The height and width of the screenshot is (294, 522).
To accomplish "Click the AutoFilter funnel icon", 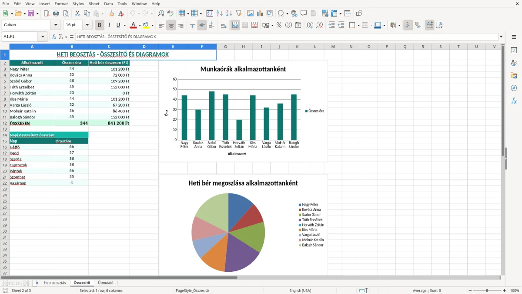I will 238,14.
